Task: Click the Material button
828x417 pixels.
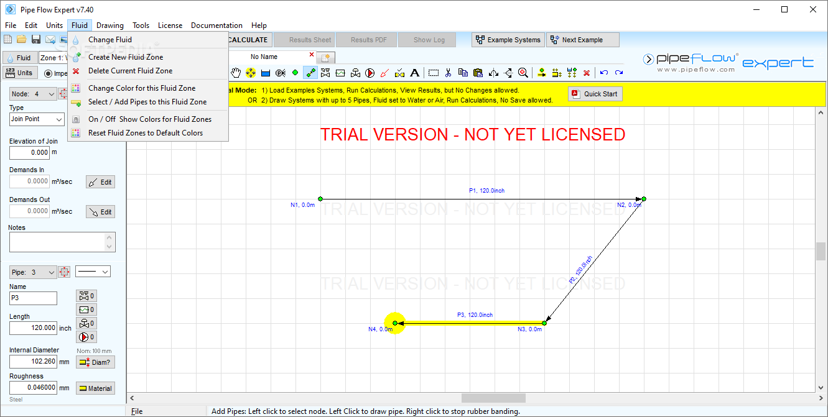Action: pyautogui.click(x=95, y=388)
